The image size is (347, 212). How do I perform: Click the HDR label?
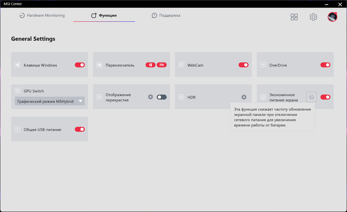pyautogui.click(x=192, y=97)
